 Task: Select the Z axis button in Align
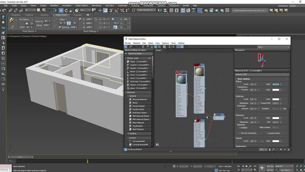point(69,23)
